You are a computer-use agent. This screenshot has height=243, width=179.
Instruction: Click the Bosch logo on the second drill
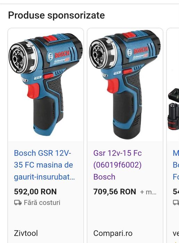[137, 52]
